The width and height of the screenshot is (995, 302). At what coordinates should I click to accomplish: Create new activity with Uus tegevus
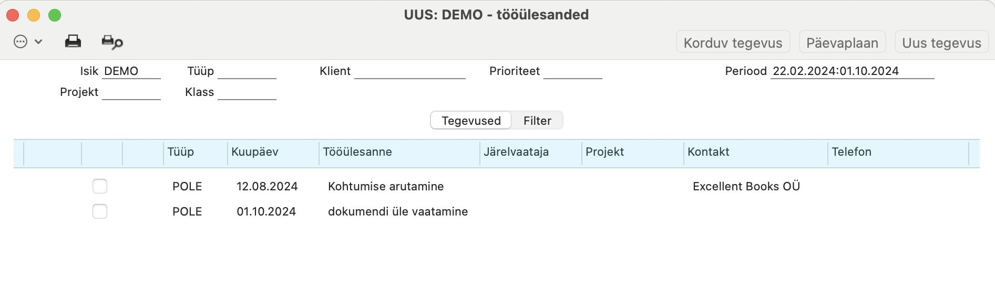941,42
